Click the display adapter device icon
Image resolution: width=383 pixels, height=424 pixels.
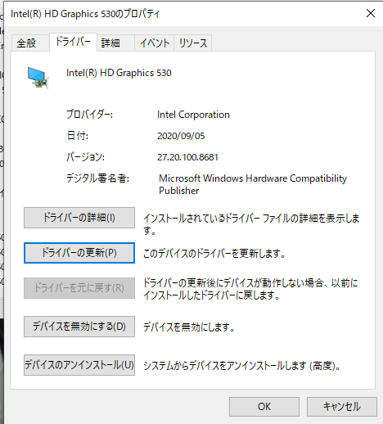[x=38, y=78]
